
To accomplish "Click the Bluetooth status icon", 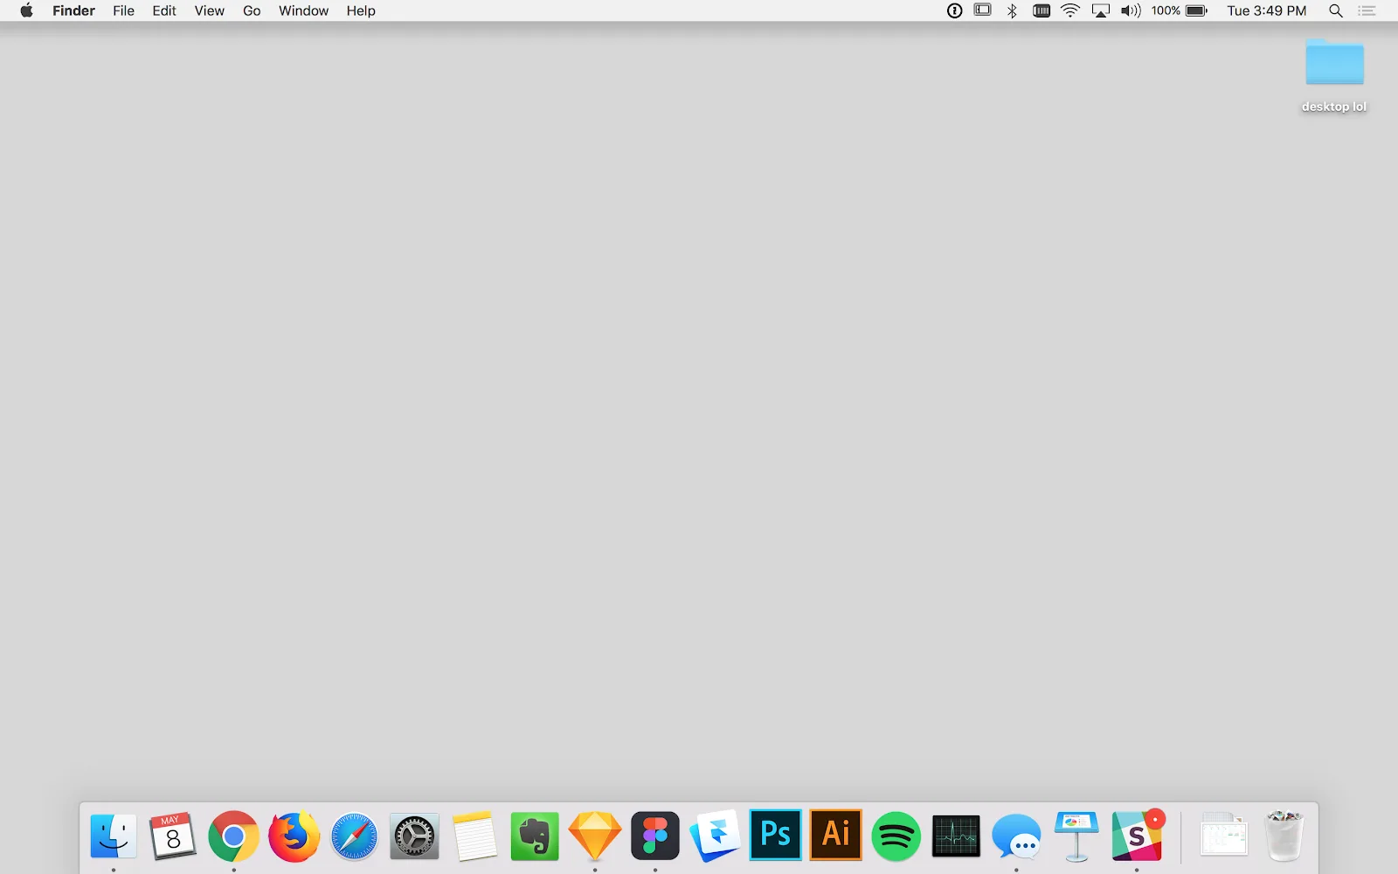I will tap(1012, 10).
